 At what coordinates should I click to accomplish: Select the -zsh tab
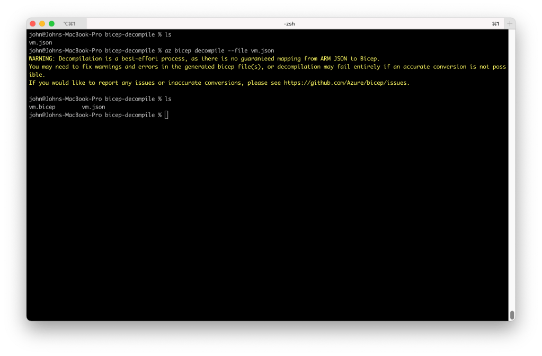click(289, 24)
